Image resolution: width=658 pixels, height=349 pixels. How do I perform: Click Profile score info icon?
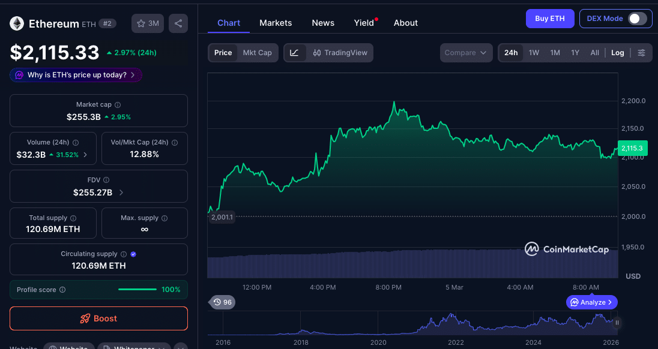pyautogui.click(x=62, y=290)
